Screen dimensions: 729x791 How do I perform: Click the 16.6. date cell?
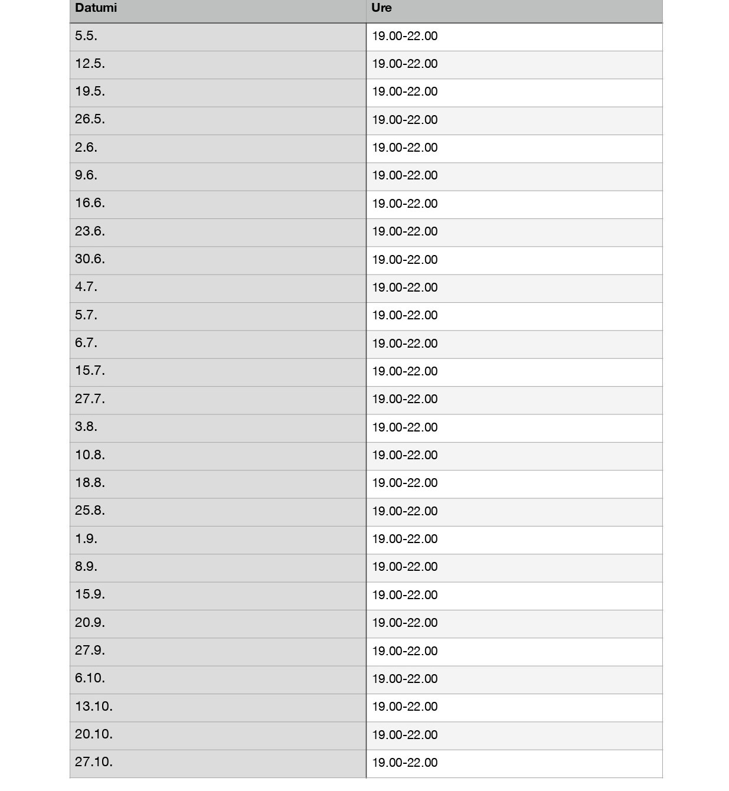click(218, 204)
